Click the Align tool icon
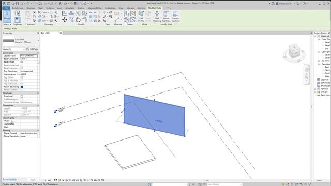This screenshot has width=331, height=186. tap(65, 13)
